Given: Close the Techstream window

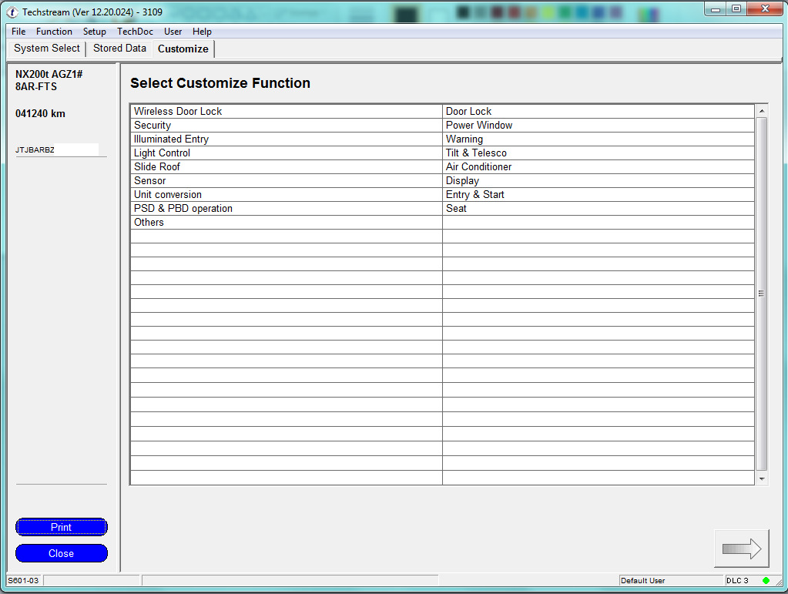Looking at the screenshot, I should [765, 9].
